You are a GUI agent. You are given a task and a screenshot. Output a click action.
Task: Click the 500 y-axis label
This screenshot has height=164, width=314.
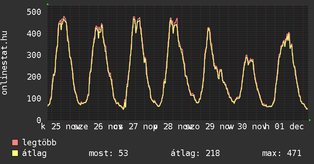click(x=34, y=12)
